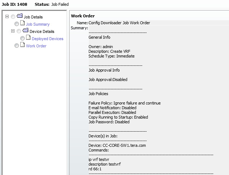Click the Config Downloader Job Work Order name
Screen dimensions: 229x175
(119, 23)
